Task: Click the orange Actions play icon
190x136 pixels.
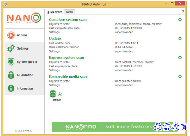Action: 11,35
